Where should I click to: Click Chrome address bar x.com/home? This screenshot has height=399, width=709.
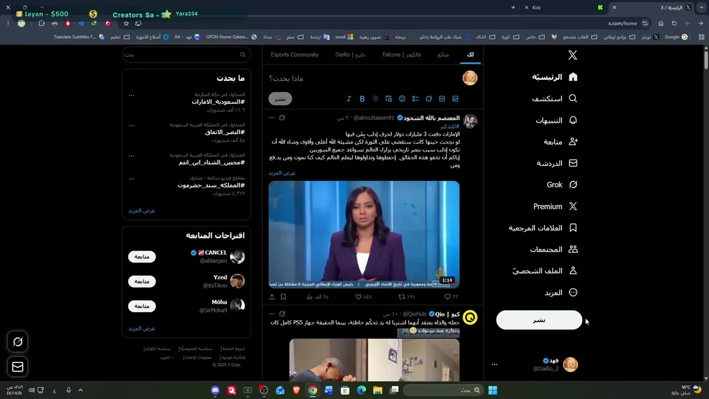(623, 23)
